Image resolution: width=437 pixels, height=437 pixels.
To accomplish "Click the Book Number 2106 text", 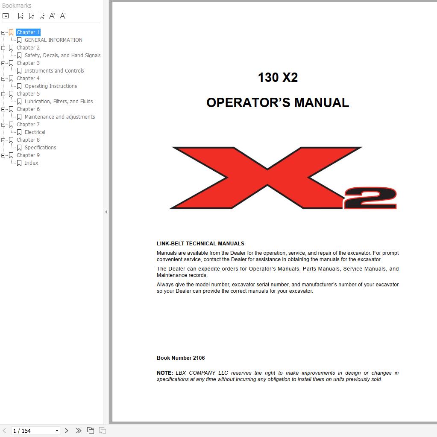I will pyautogui.click(x=181, y=358).
